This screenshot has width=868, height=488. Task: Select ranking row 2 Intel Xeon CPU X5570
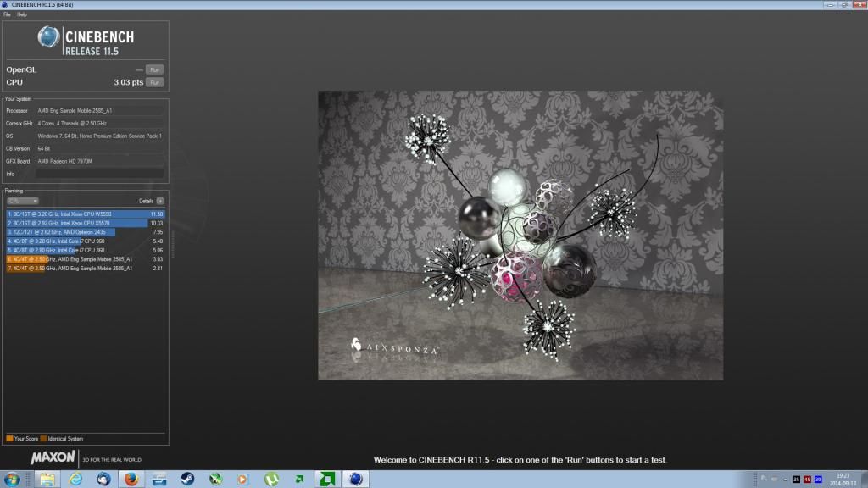coord(86,223)
